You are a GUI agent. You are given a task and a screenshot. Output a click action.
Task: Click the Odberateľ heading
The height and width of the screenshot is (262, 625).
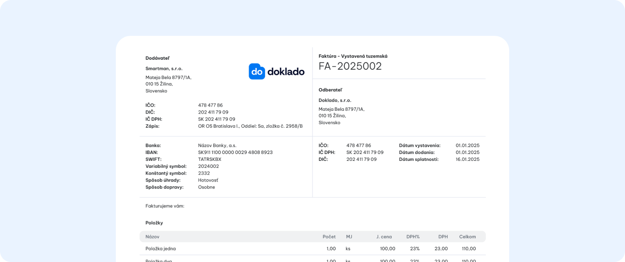coord(330,90)
